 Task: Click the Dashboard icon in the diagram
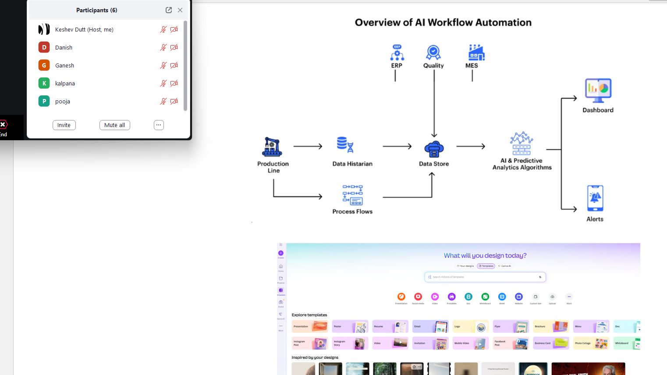tap(598, 91)
